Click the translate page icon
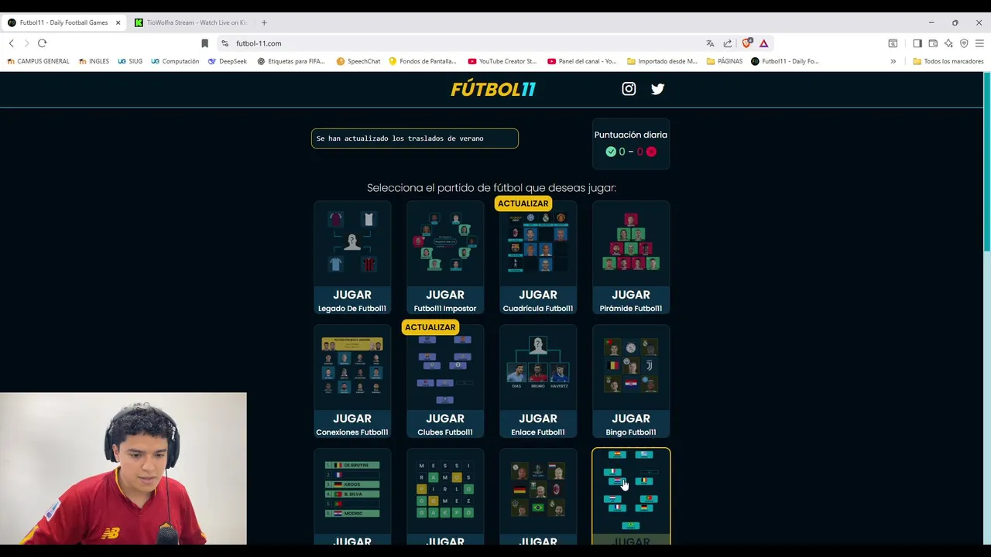 (710, 43)
